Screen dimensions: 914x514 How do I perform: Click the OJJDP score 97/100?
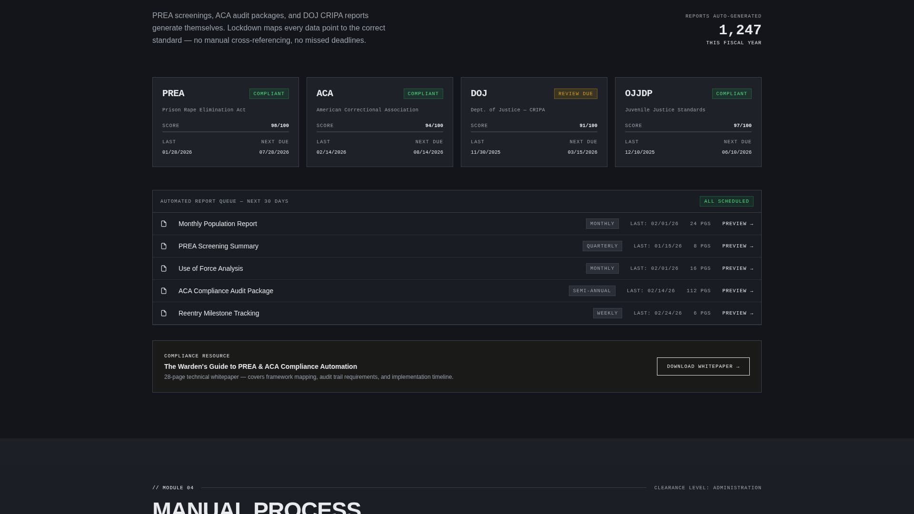(x=743, y=126)
